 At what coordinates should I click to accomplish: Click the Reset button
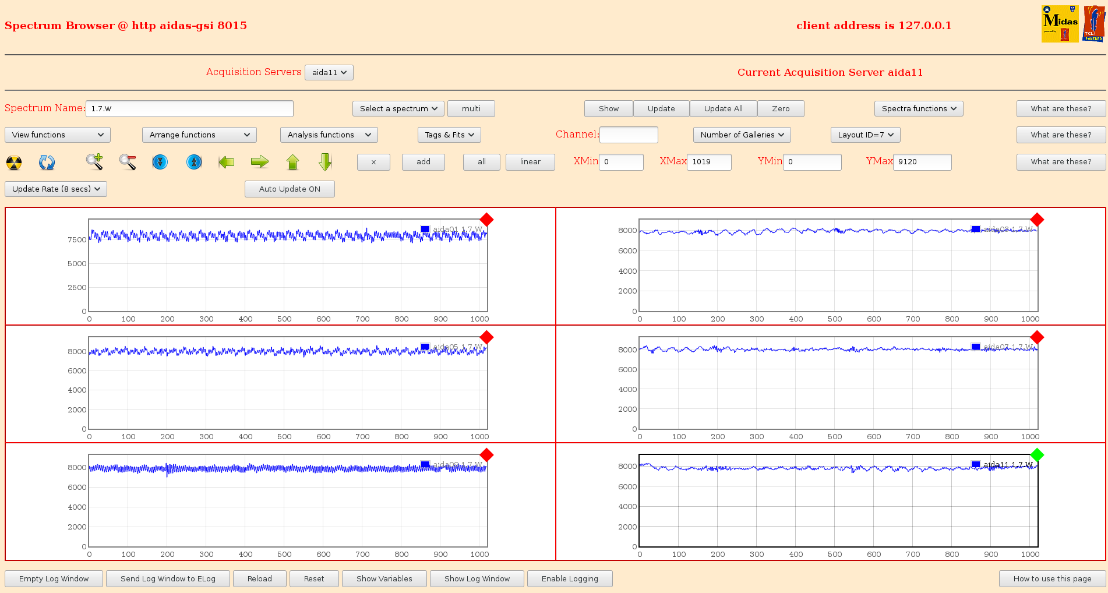(x=314, y=579)
